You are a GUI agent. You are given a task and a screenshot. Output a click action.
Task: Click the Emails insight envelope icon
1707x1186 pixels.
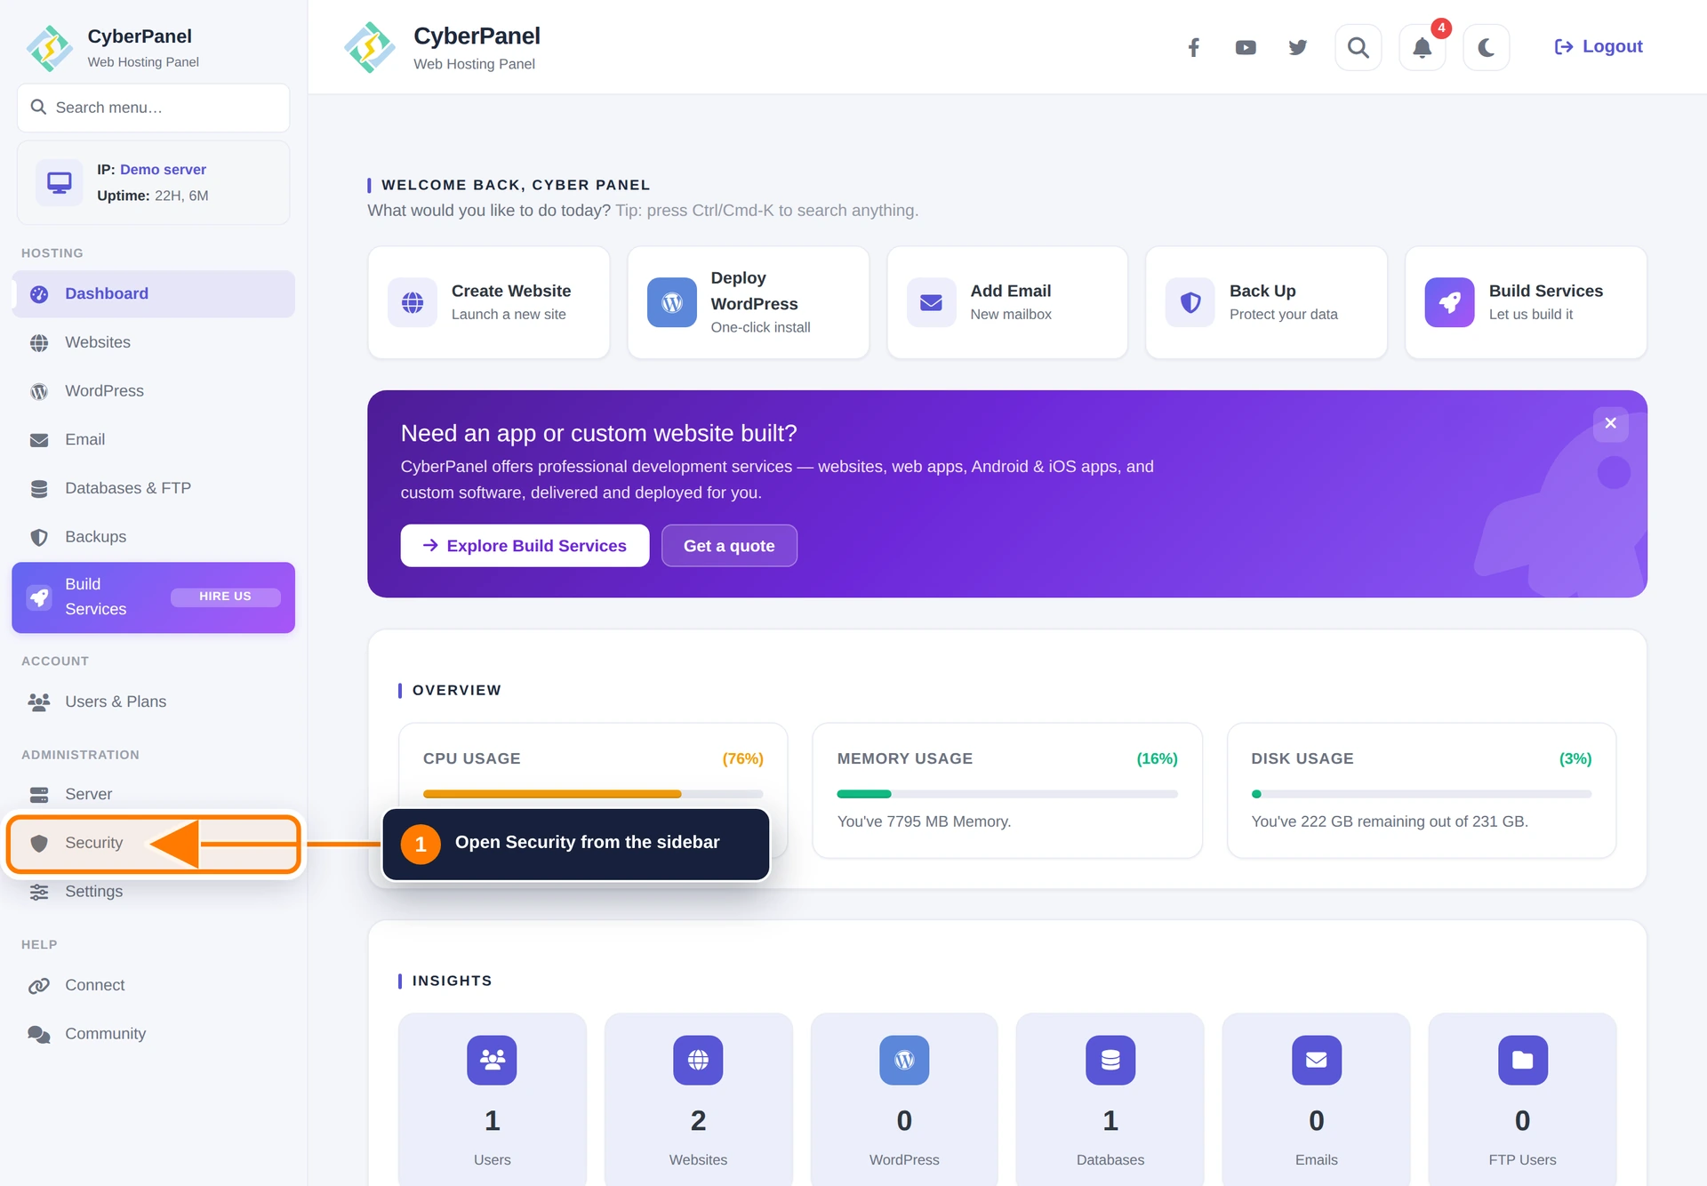[x=1317, y=1060]
